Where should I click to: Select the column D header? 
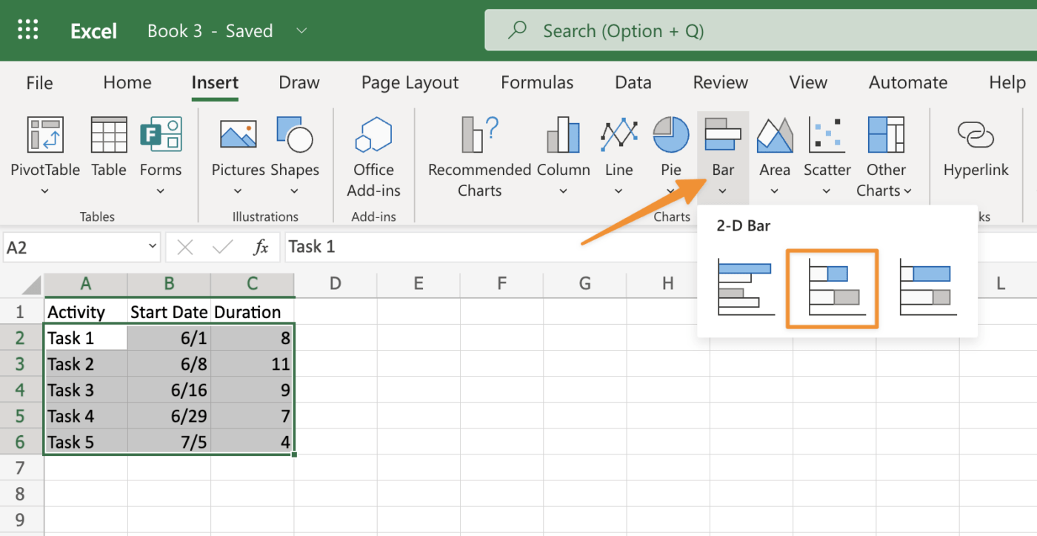(x=336, y=283)
